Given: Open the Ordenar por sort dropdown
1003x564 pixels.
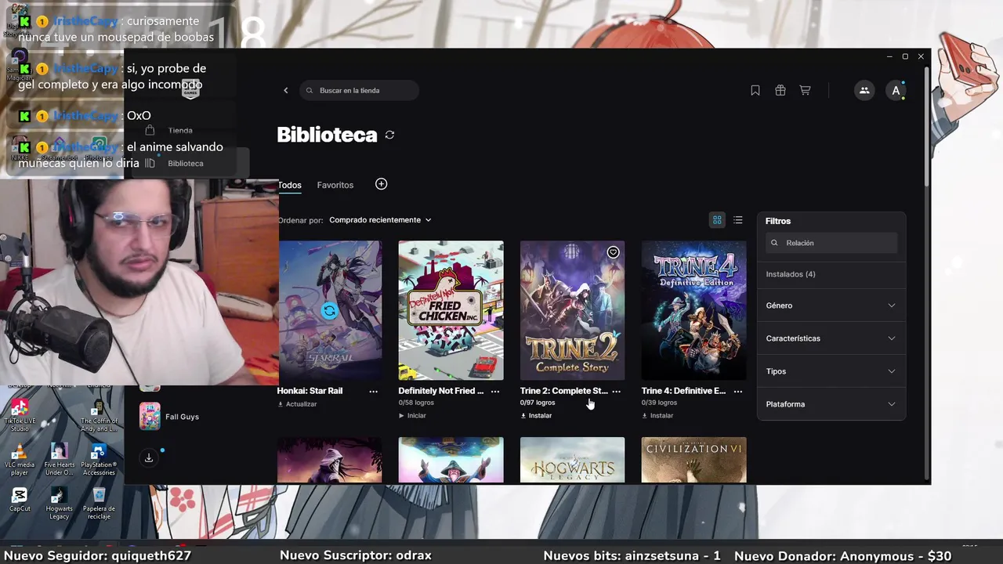Looking at the screenshot, I should [380, 220].
